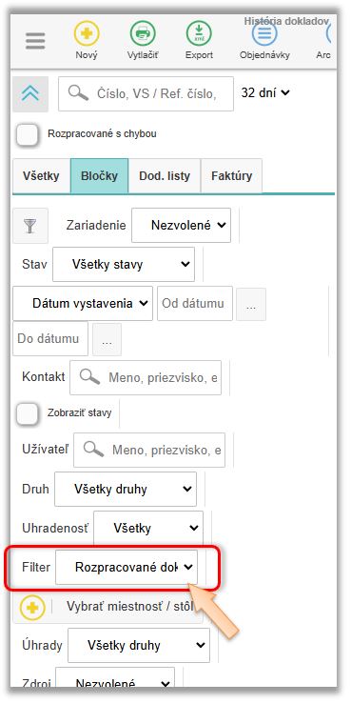Open the 32 dní period dropdown

(265, 93)
